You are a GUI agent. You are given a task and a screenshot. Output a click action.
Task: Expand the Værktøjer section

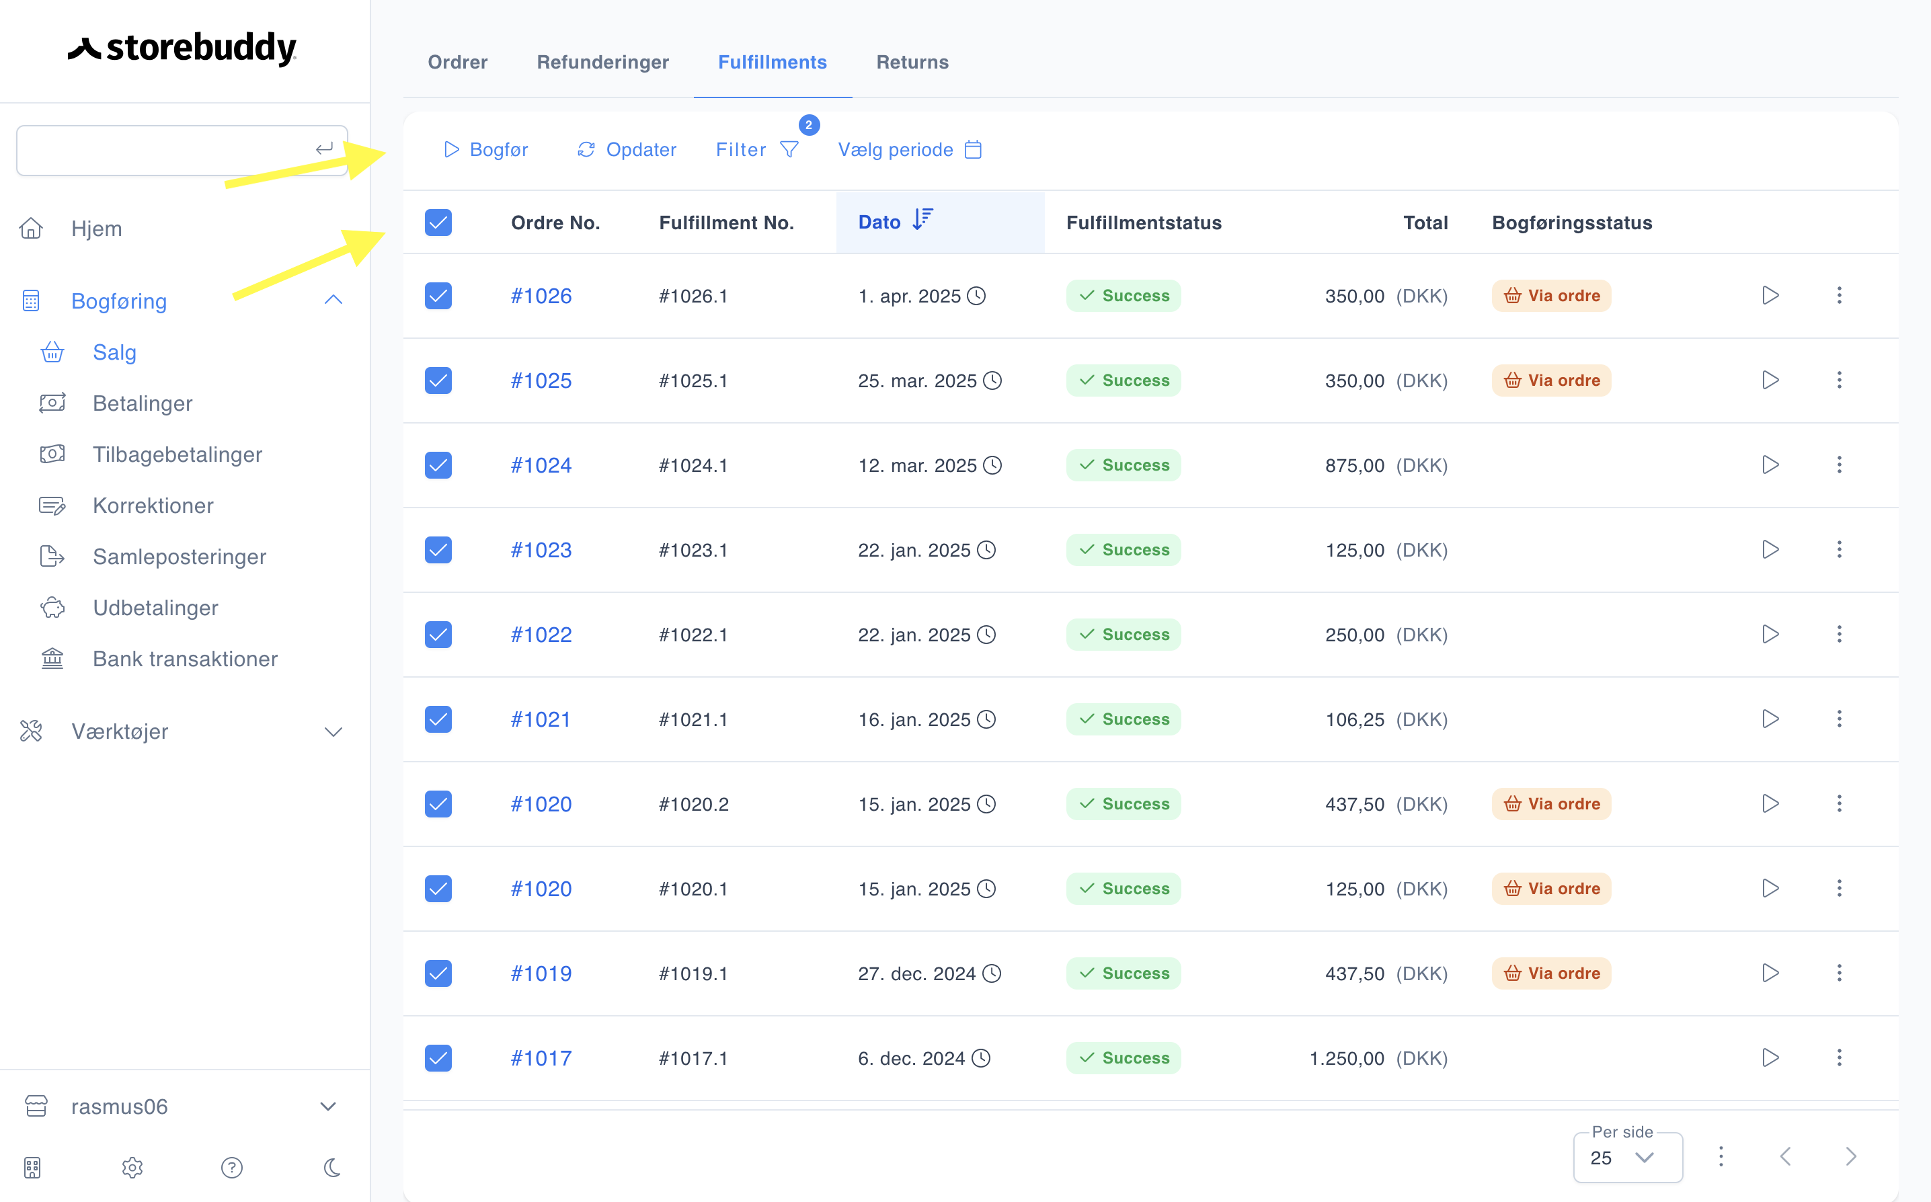[333, 731]
